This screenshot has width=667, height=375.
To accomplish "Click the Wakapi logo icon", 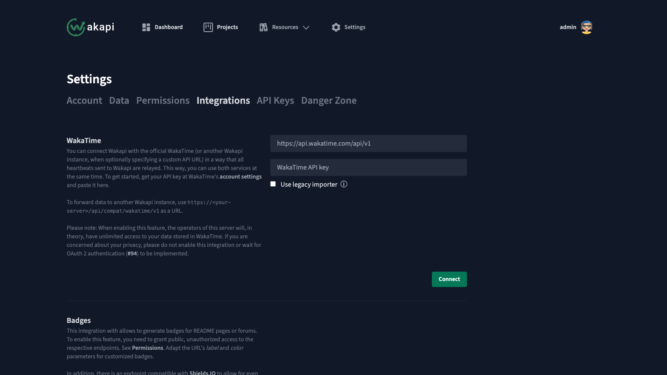I will coord(76,27).
